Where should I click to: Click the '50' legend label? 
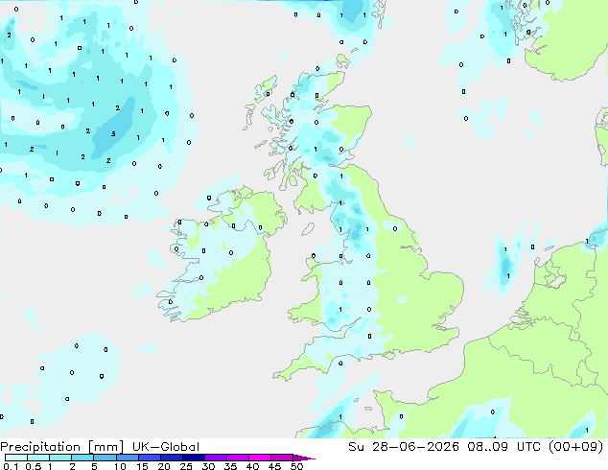click(296, 466)
